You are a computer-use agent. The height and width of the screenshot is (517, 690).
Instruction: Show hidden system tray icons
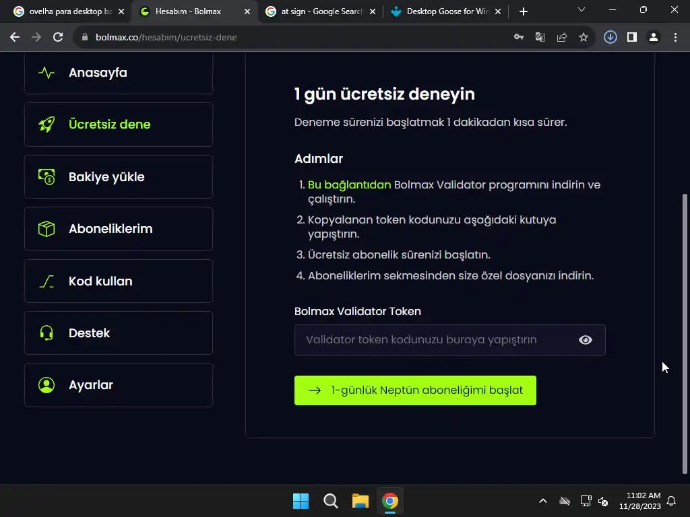pos(543,501)
